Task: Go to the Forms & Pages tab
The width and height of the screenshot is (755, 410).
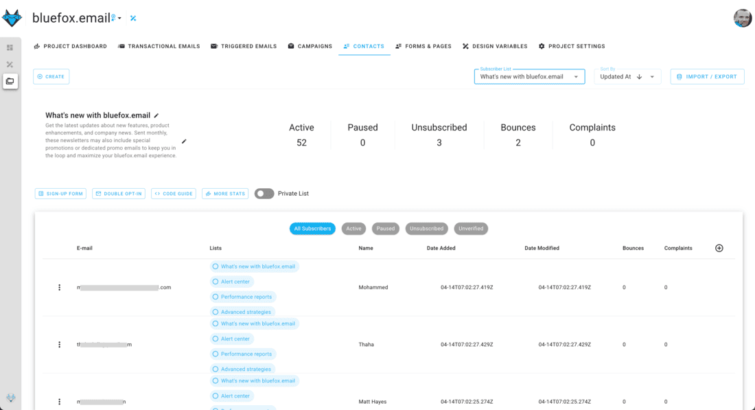Action: [x=423, y=46]
